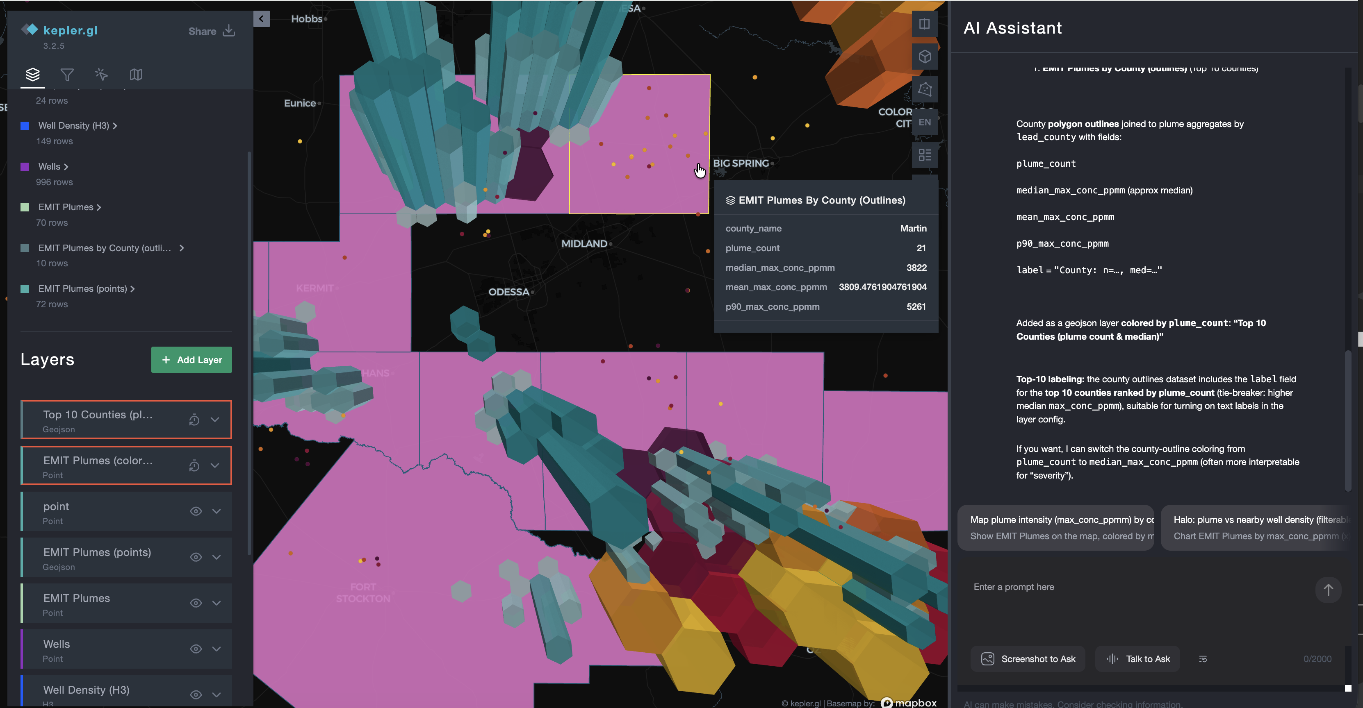This screenshot has height=708, width=1363.
Task: Expand EMIT Plumes (points) layer configuration
Action: pos(217,557)
